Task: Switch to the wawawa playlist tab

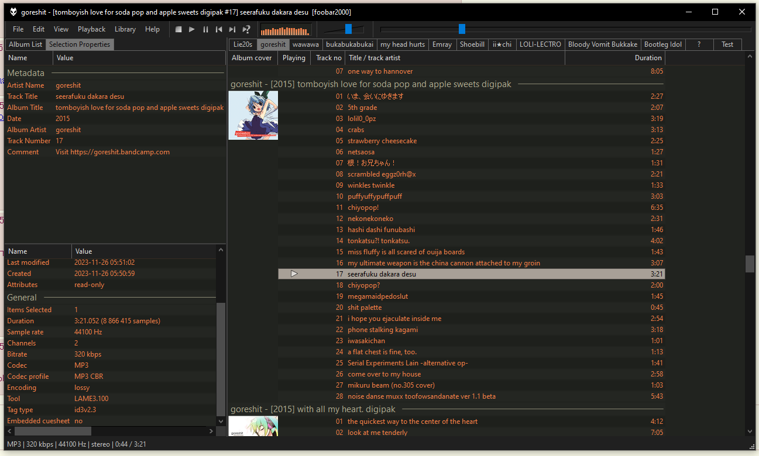Action: coord(306,44)
